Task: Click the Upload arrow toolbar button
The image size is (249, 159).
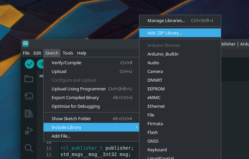Action: pos(40,64)
